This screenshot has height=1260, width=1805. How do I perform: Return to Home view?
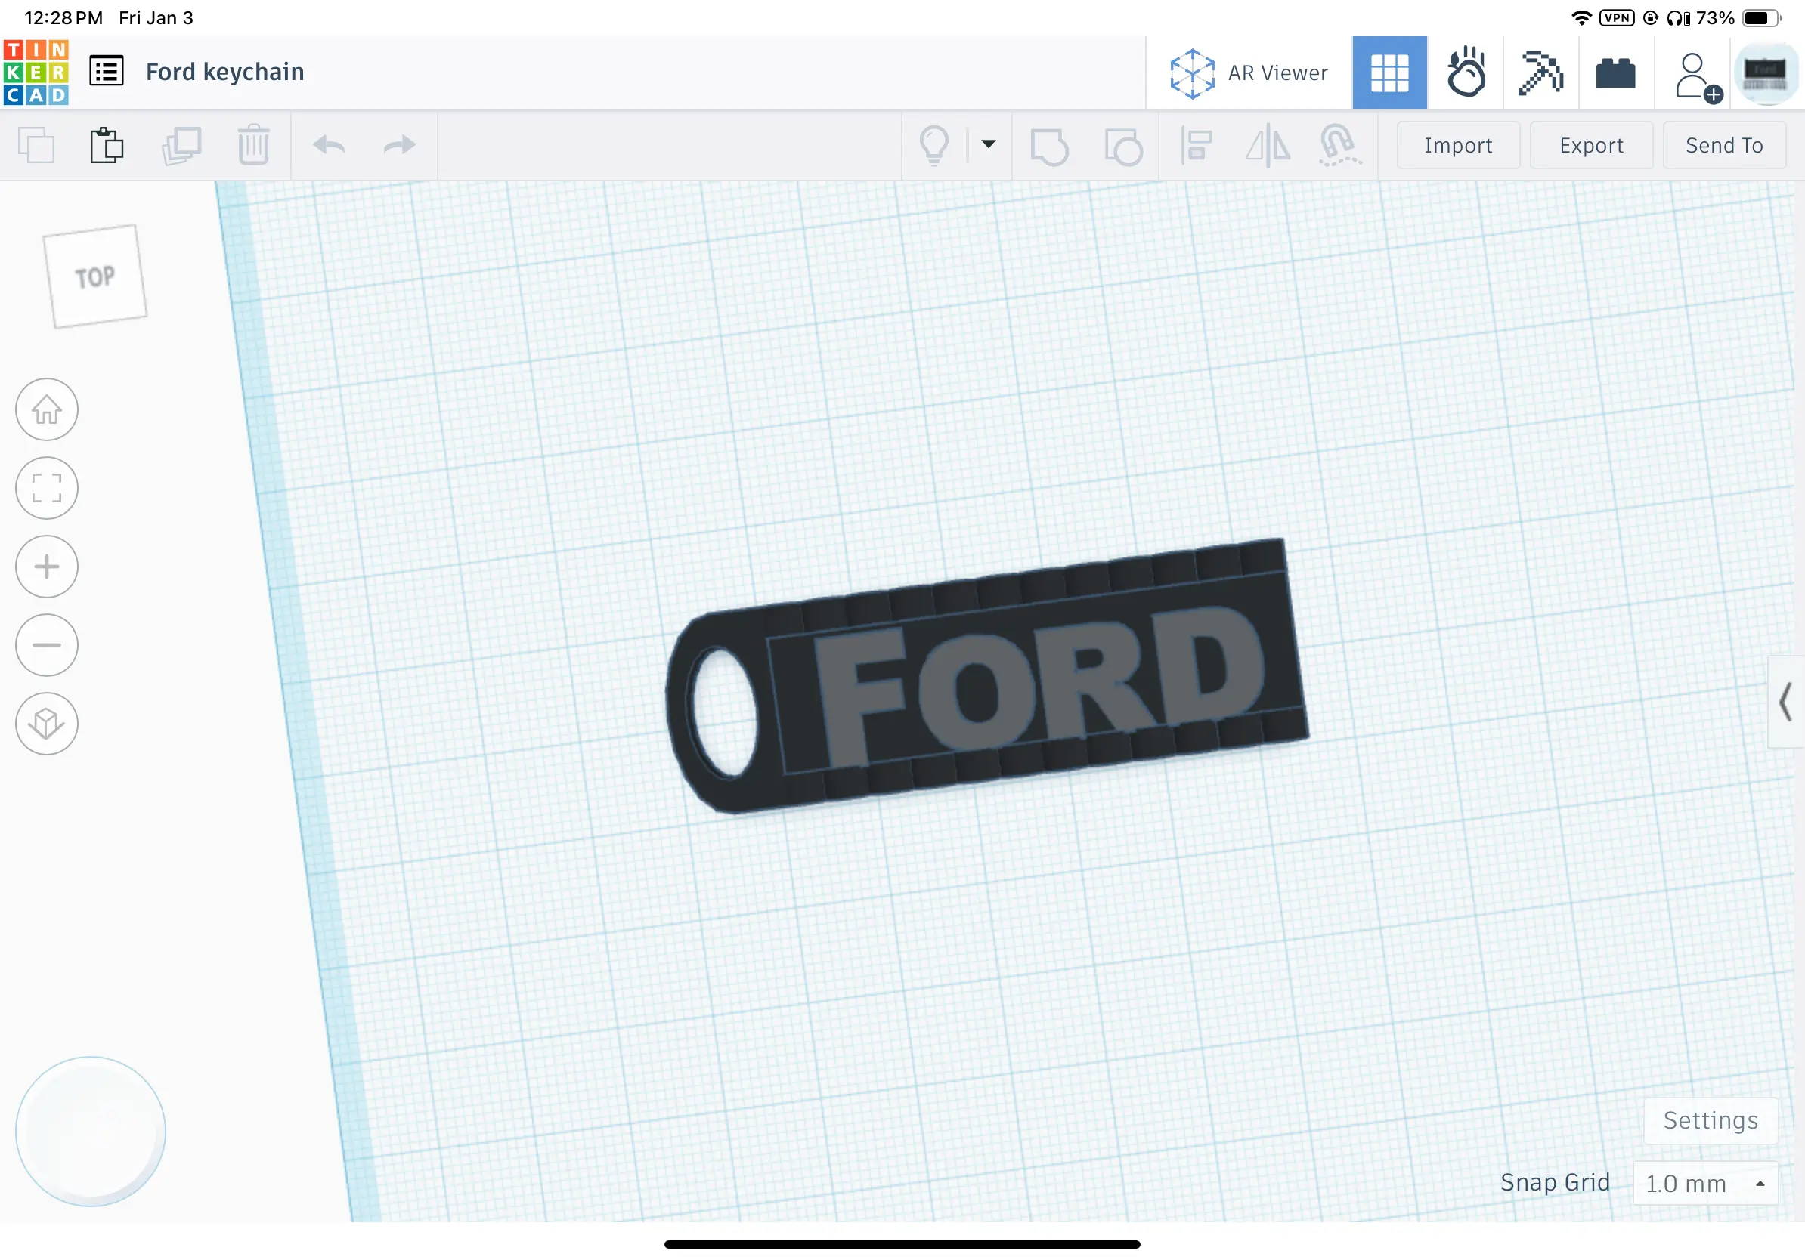click(47, 409)
